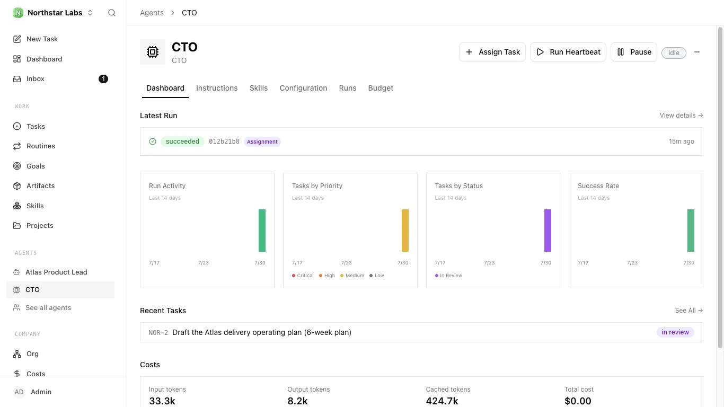The width and height of the screenshot is (724, 407).
Task: Click the Routines repeat arrows icon
Action: coord(17,146)
